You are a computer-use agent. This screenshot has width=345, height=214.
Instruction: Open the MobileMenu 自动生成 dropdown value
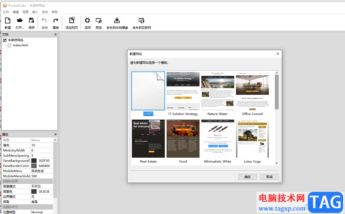42,171
